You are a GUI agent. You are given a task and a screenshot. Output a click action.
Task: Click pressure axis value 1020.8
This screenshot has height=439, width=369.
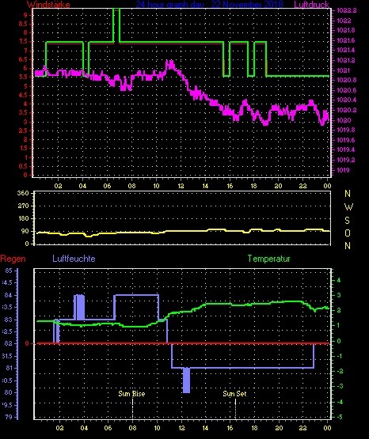click(x=347, y=80)
